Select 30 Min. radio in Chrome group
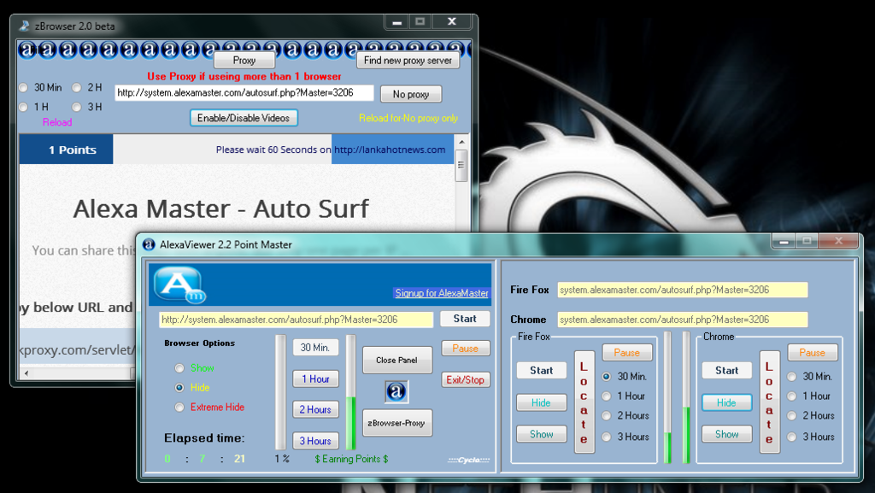875x493 pixels. click(792, 377)
